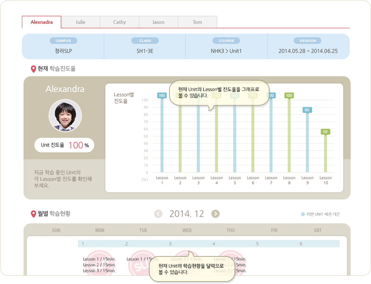Switch to Jason's tab
The image size is (371, 284).
(158, 22)
